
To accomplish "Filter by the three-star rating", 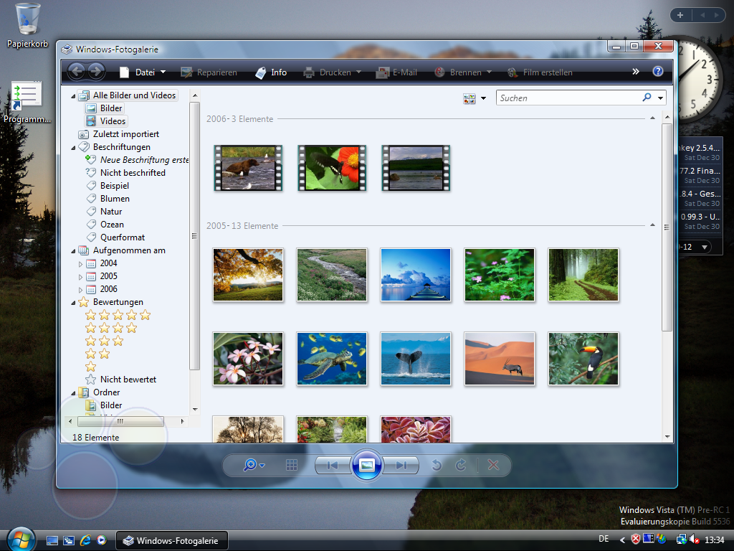I will tap(105, 341).
